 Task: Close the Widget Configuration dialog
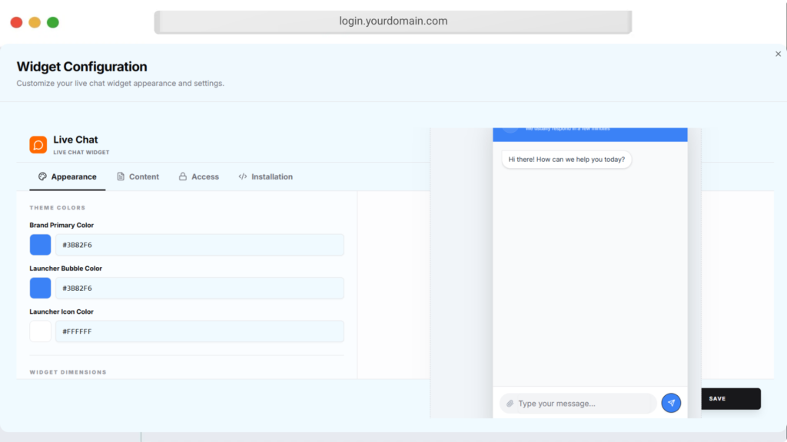pos(778,54)
